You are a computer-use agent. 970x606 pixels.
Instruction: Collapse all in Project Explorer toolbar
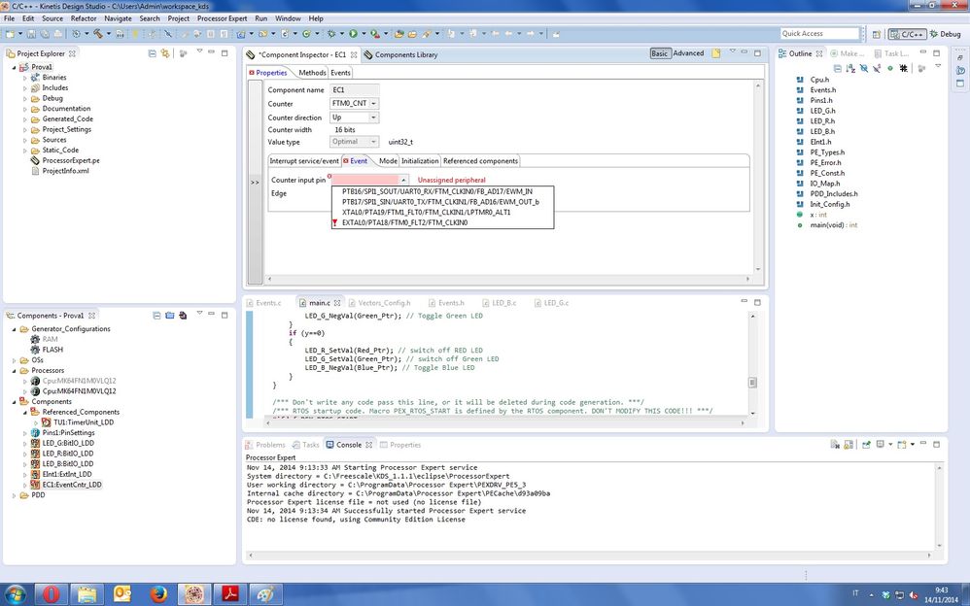click(153, 53)
